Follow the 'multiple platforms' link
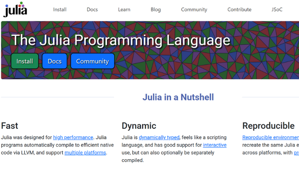This screenshot has height=174, width=299. (85, 153)
